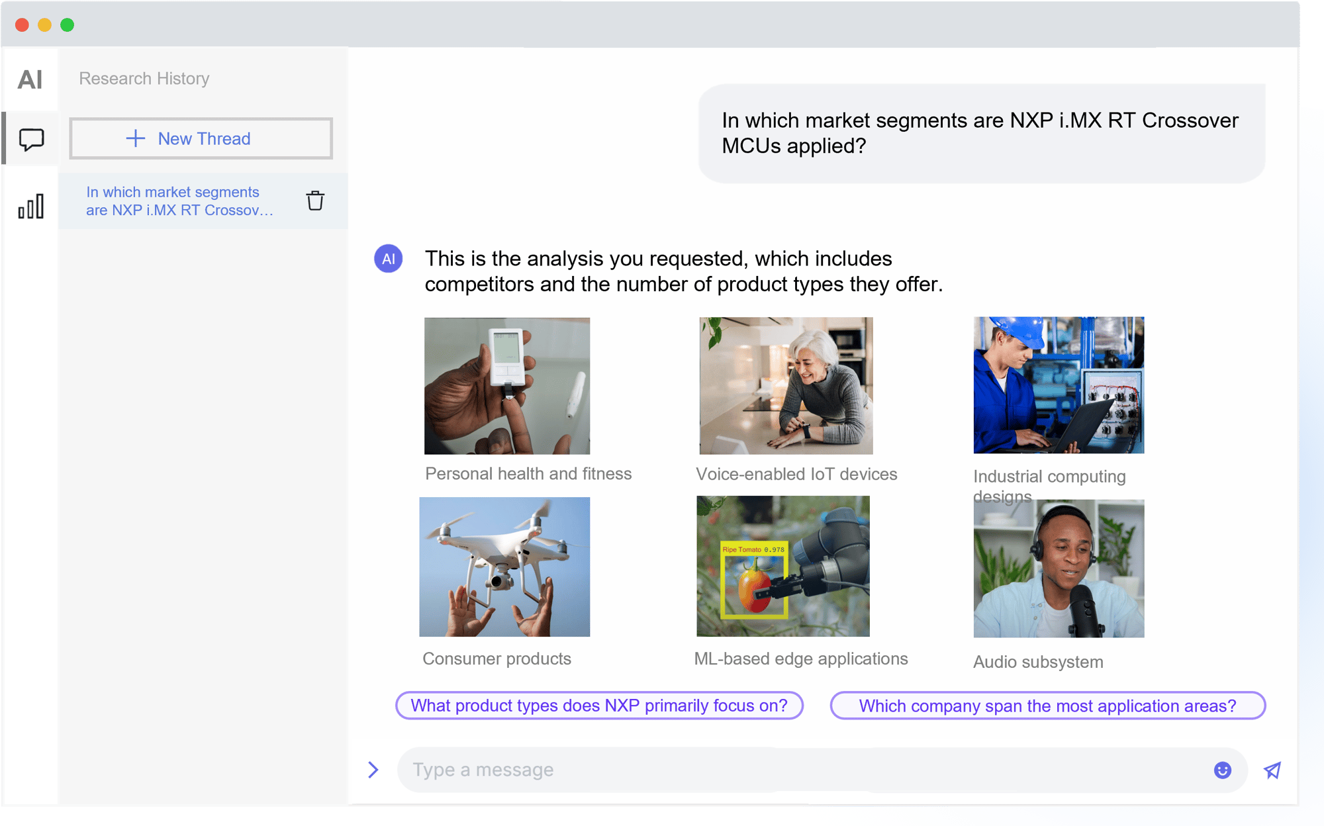Send the message with the paper plane icon
The height and width of the screenshot is (826, 1324).
point(1272,770)
